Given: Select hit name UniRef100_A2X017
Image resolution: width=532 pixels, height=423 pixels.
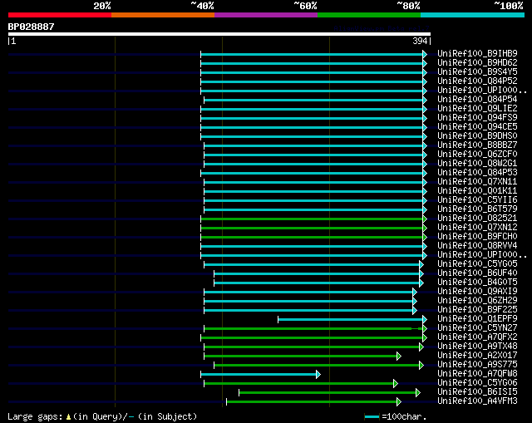Looking at the screenshot, I should pyautogui.click(x=477, y=356).
